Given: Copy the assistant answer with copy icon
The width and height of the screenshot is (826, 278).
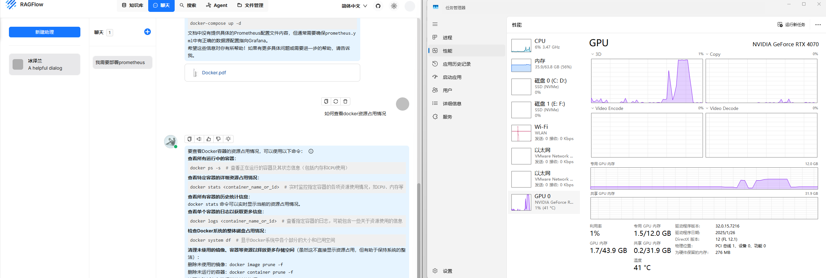Looking at the screenshot, I should [190, 139].
